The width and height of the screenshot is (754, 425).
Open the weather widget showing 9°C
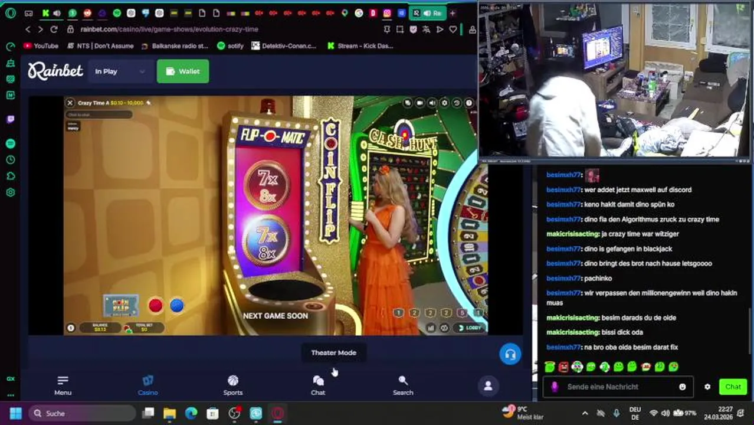coord(523,413)
